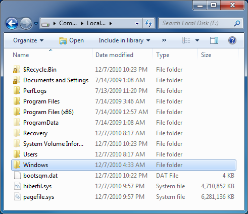
Task: Close the Explorer window
Action: coord(232,5)
